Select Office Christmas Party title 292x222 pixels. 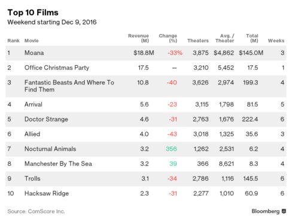(x=57, y=68)
